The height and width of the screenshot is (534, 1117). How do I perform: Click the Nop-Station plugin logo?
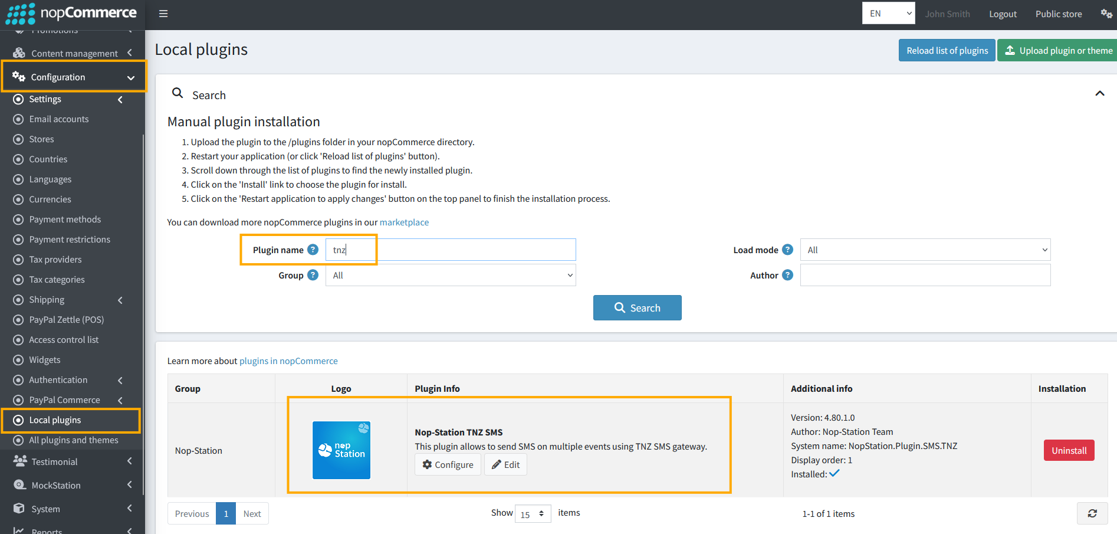(x=341, y=450)
